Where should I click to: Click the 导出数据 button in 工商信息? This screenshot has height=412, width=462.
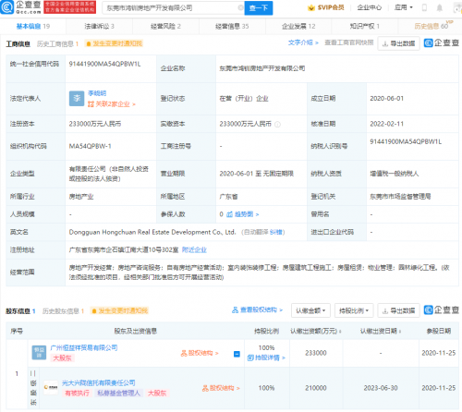(x=398, y=43)
